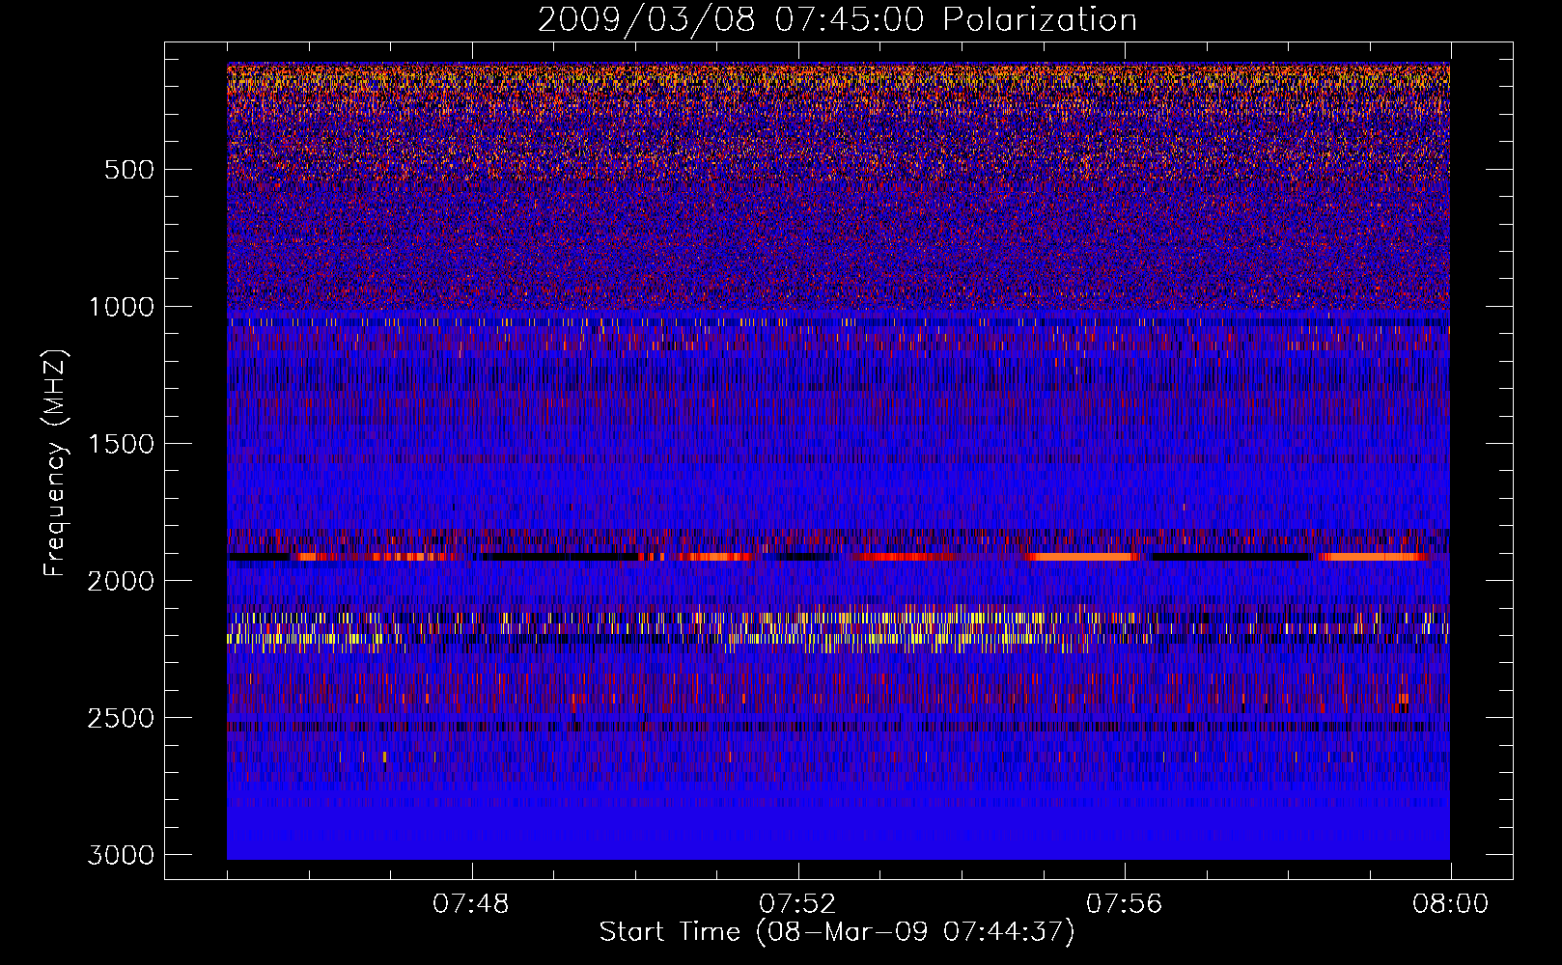Click the 1500 frequency tick label

121,444
